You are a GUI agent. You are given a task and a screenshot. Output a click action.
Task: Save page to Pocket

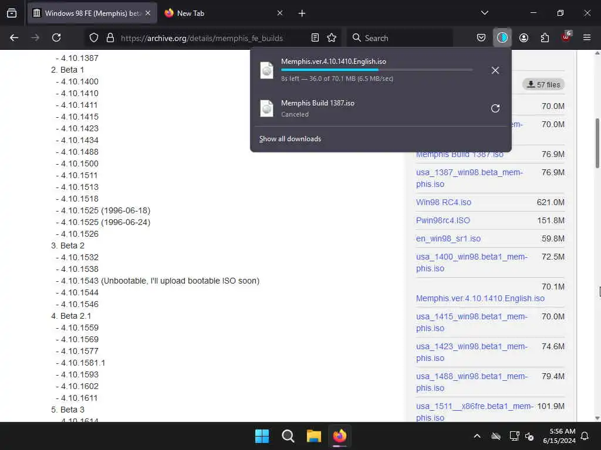(481, 37)
